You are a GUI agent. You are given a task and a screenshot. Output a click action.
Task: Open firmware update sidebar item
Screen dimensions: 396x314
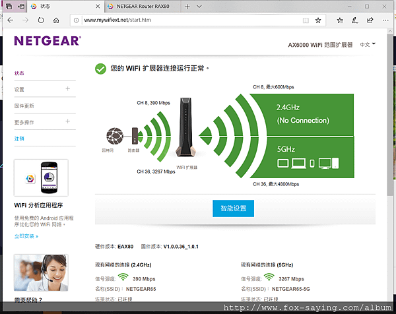[x=24, y=106]
